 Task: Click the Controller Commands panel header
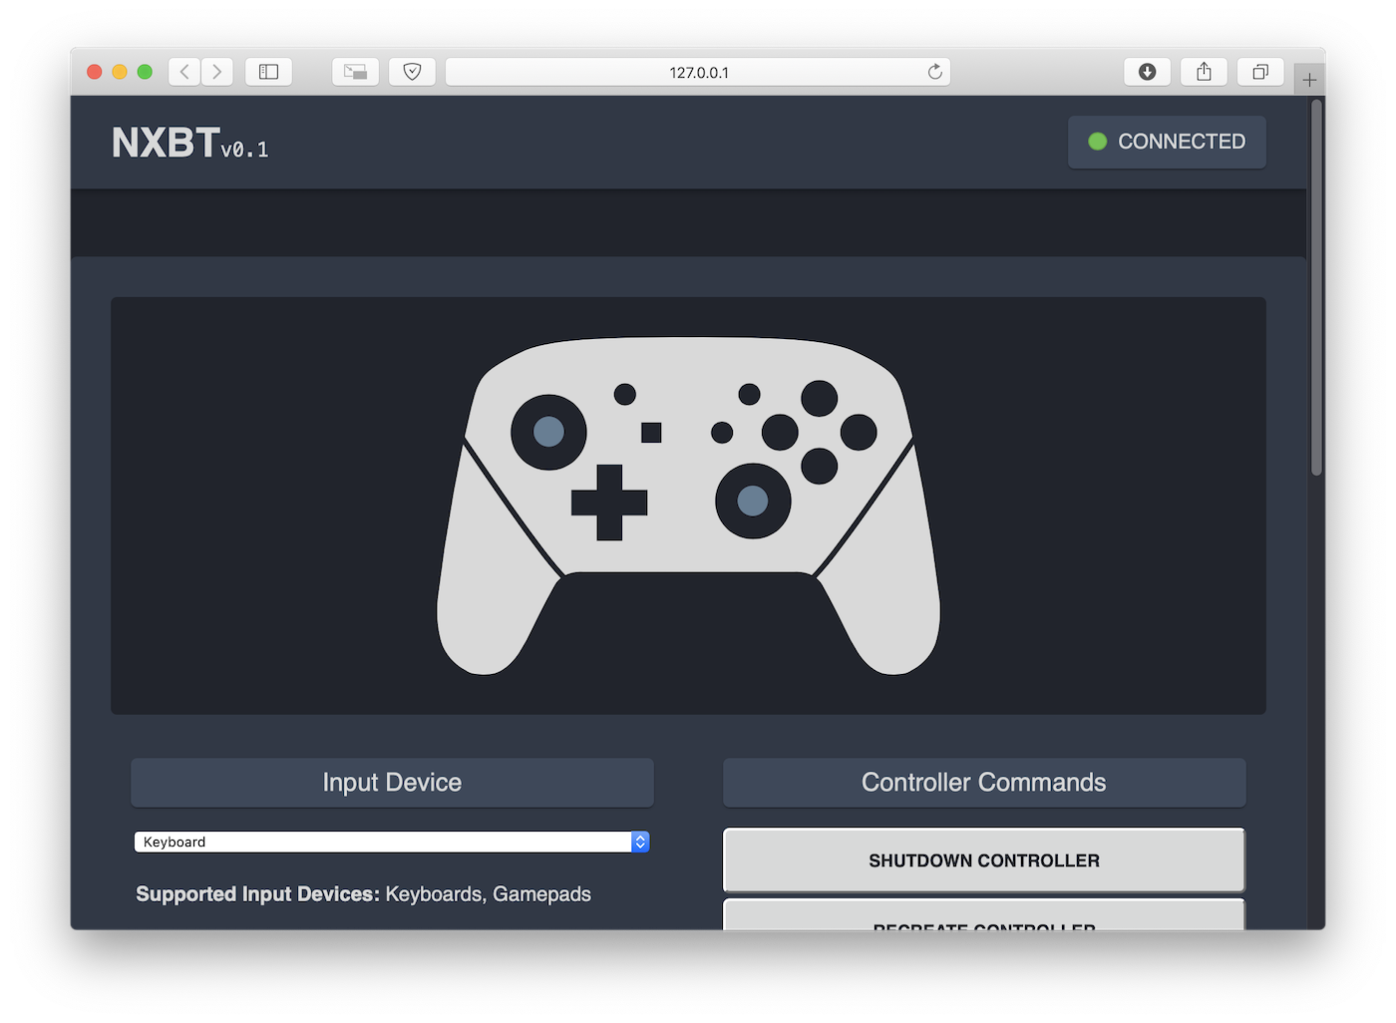point(983,783)
